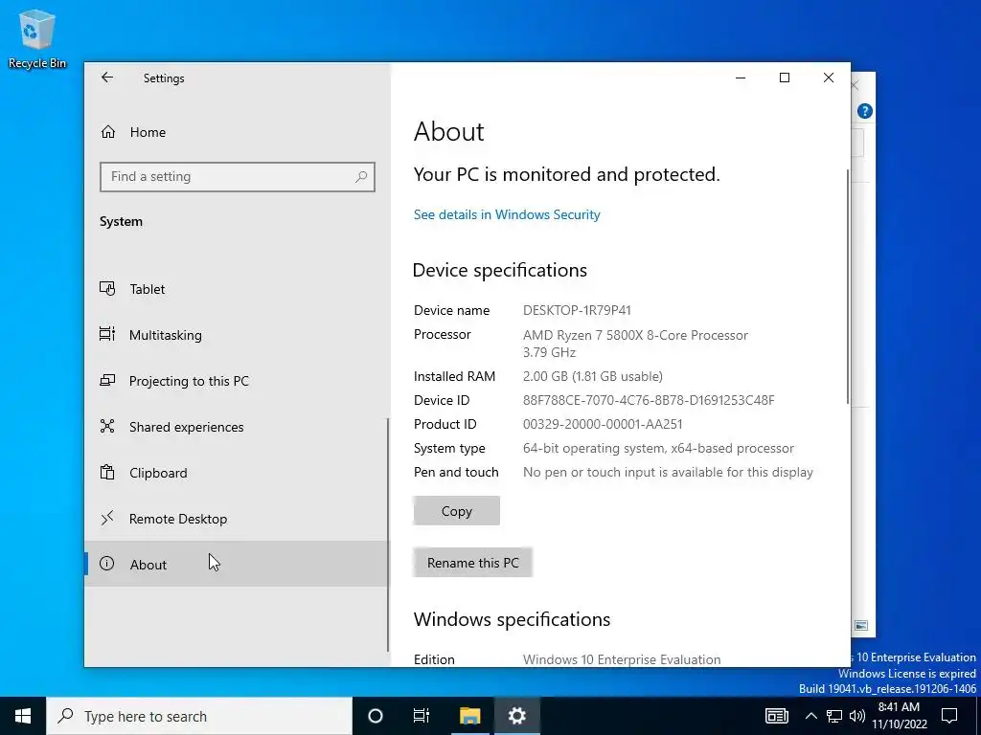Open See details in Windows Security
Image resolution: width=981 pixels, height=735 pixels.
507,214
